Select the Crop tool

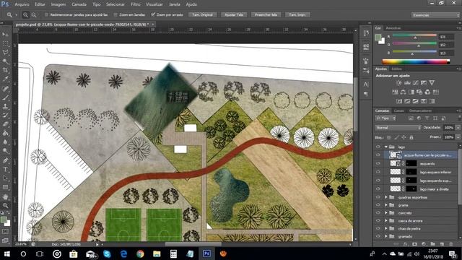(x=5, y=70)
